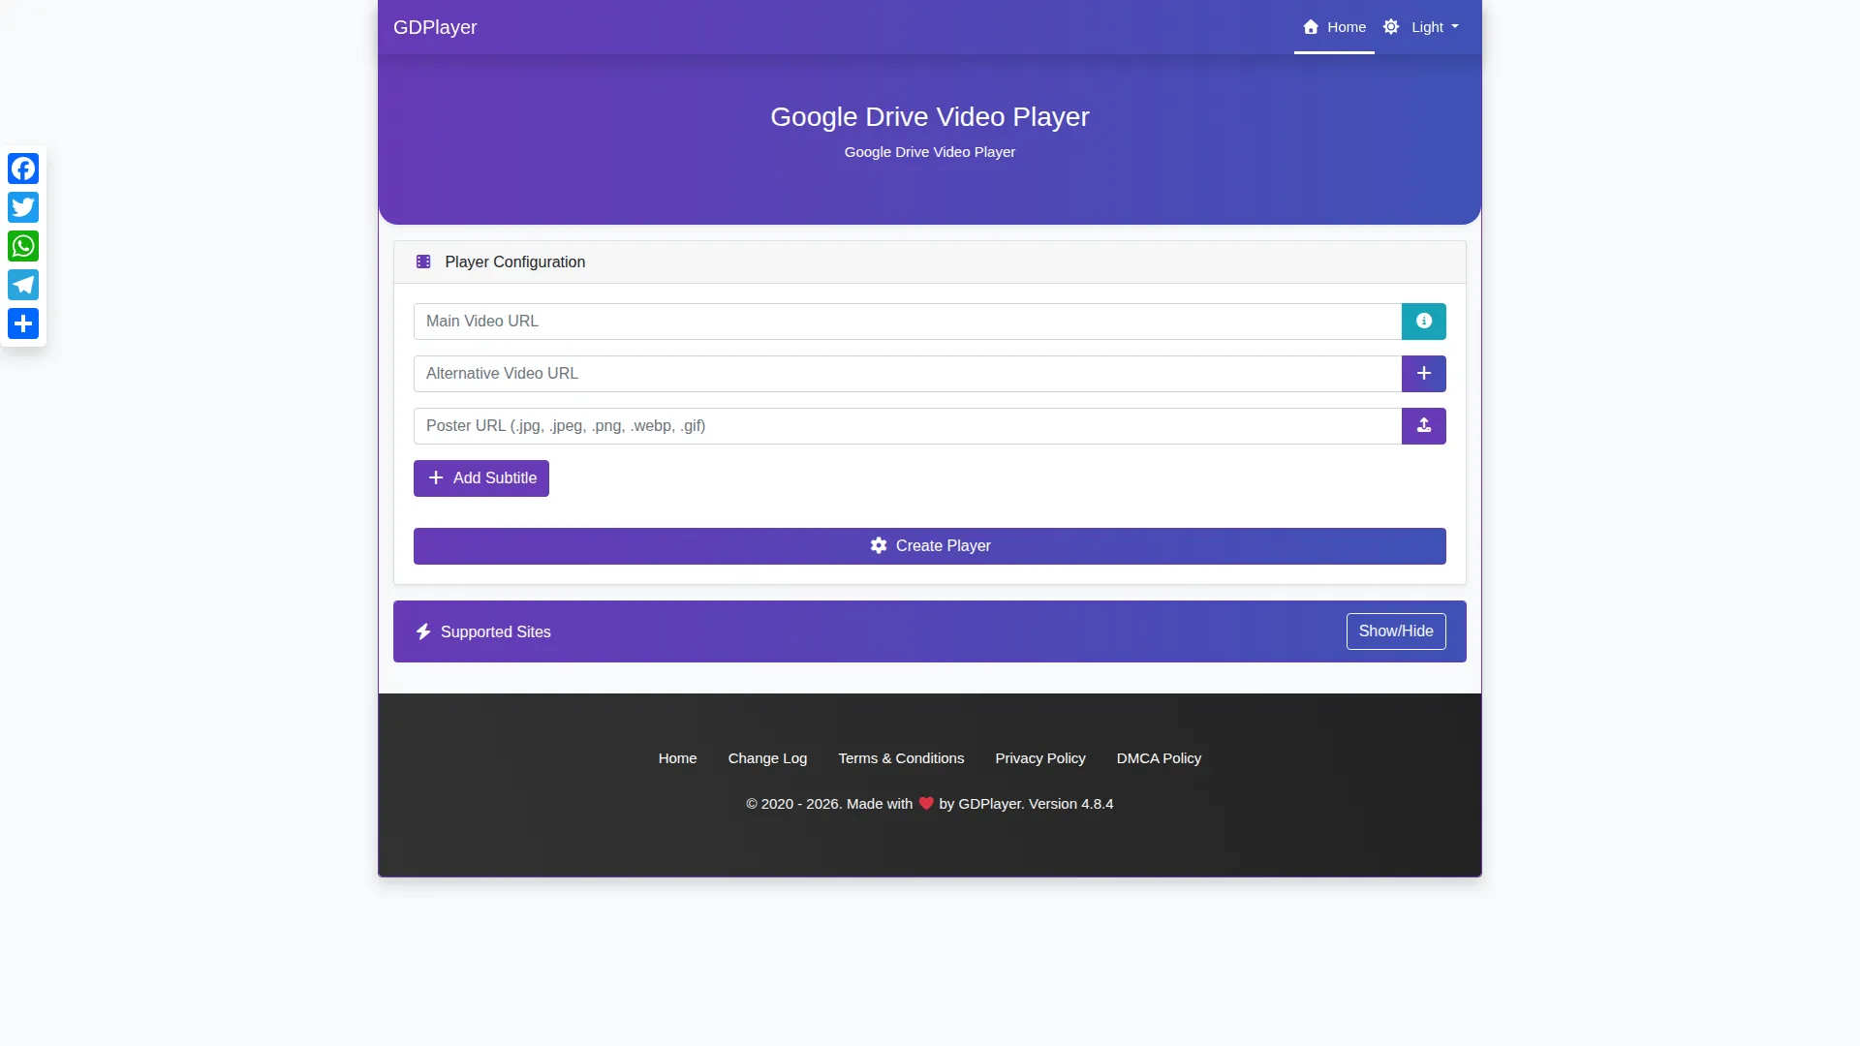Focus the Alternative Video URL field

[908, 374]
